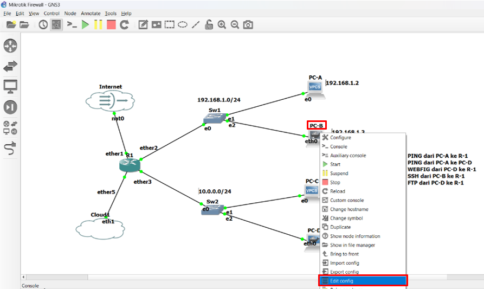Toggle the lock/unlock items padlock
The height and width of the screenshot is (289, 484).
[x=209, y=25]
